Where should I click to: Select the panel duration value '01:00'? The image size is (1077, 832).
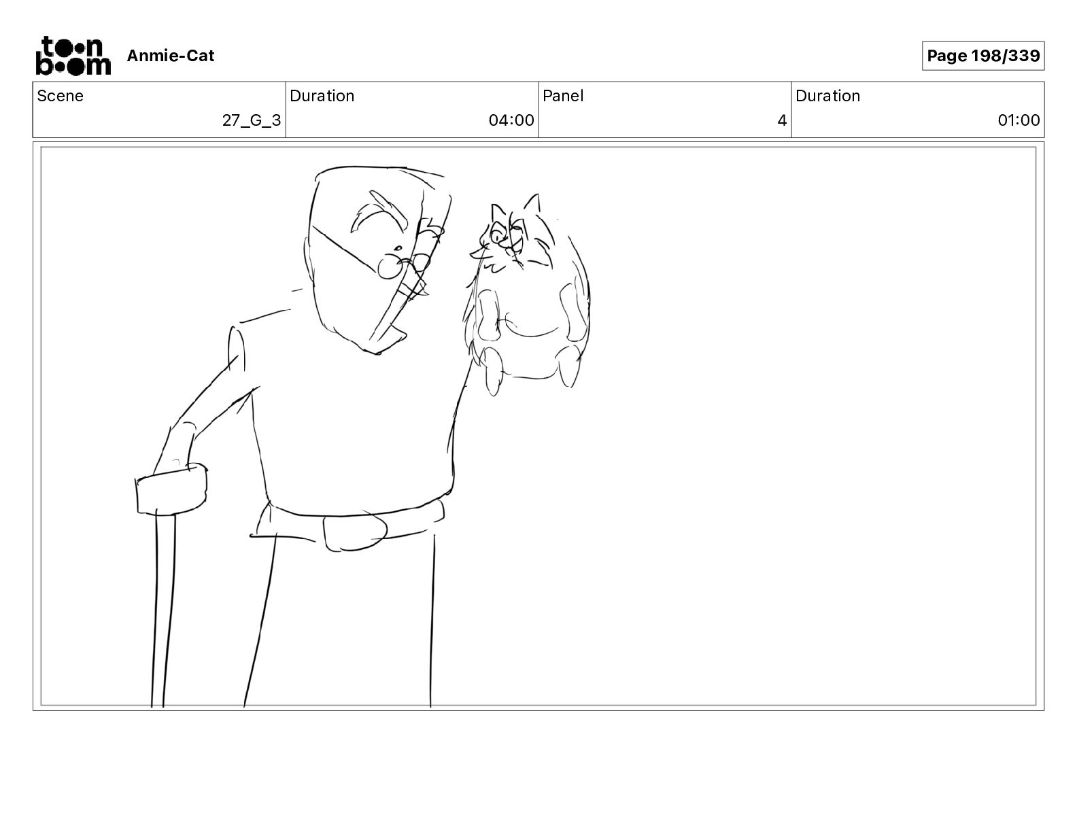tap(1019, 120)
